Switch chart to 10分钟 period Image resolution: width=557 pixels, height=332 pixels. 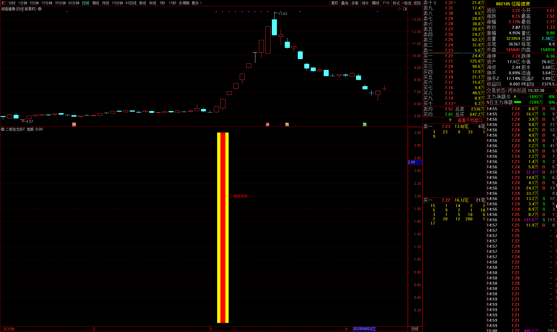pos(117,3)
